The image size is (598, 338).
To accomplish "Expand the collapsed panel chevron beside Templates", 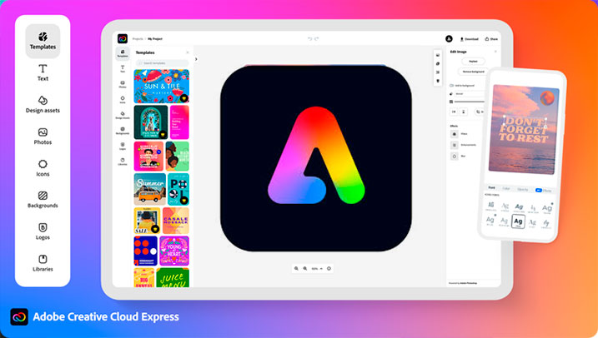I will 196,59.
